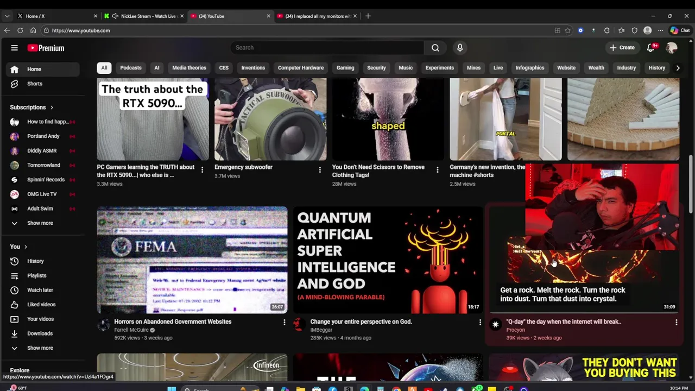Select the Podcasts filter chip
Viewport: 695px width, 391px height.
(x=131, y=68)
